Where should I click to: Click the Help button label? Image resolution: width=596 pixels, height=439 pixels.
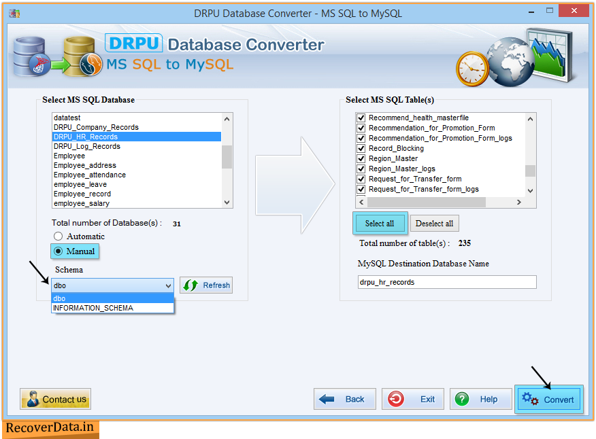(x=489, y=399)
